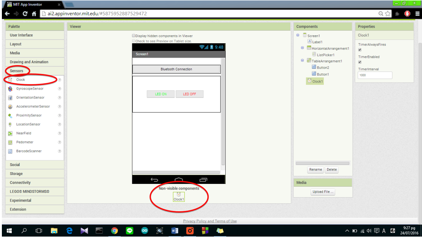This screenshot has height=237, width=422.
Task: Select the Clock sensor palette icon
Action: (x=10, y=80)
